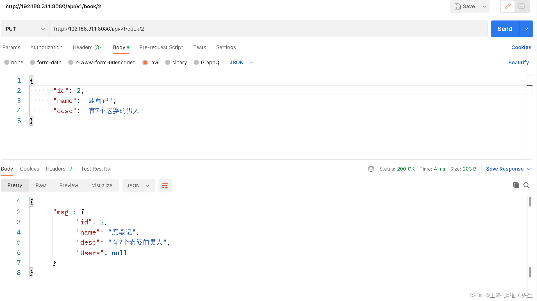Beautify the request JSON body
The image size is (537, 301).
pyautogui.click(x=518, y=63)
